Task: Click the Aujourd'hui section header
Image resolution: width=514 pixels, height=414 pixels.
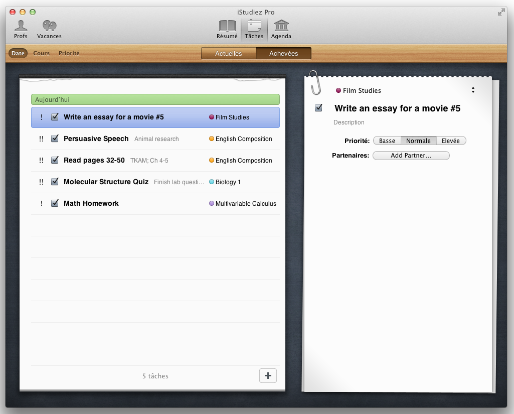Action: pos(155,99)
